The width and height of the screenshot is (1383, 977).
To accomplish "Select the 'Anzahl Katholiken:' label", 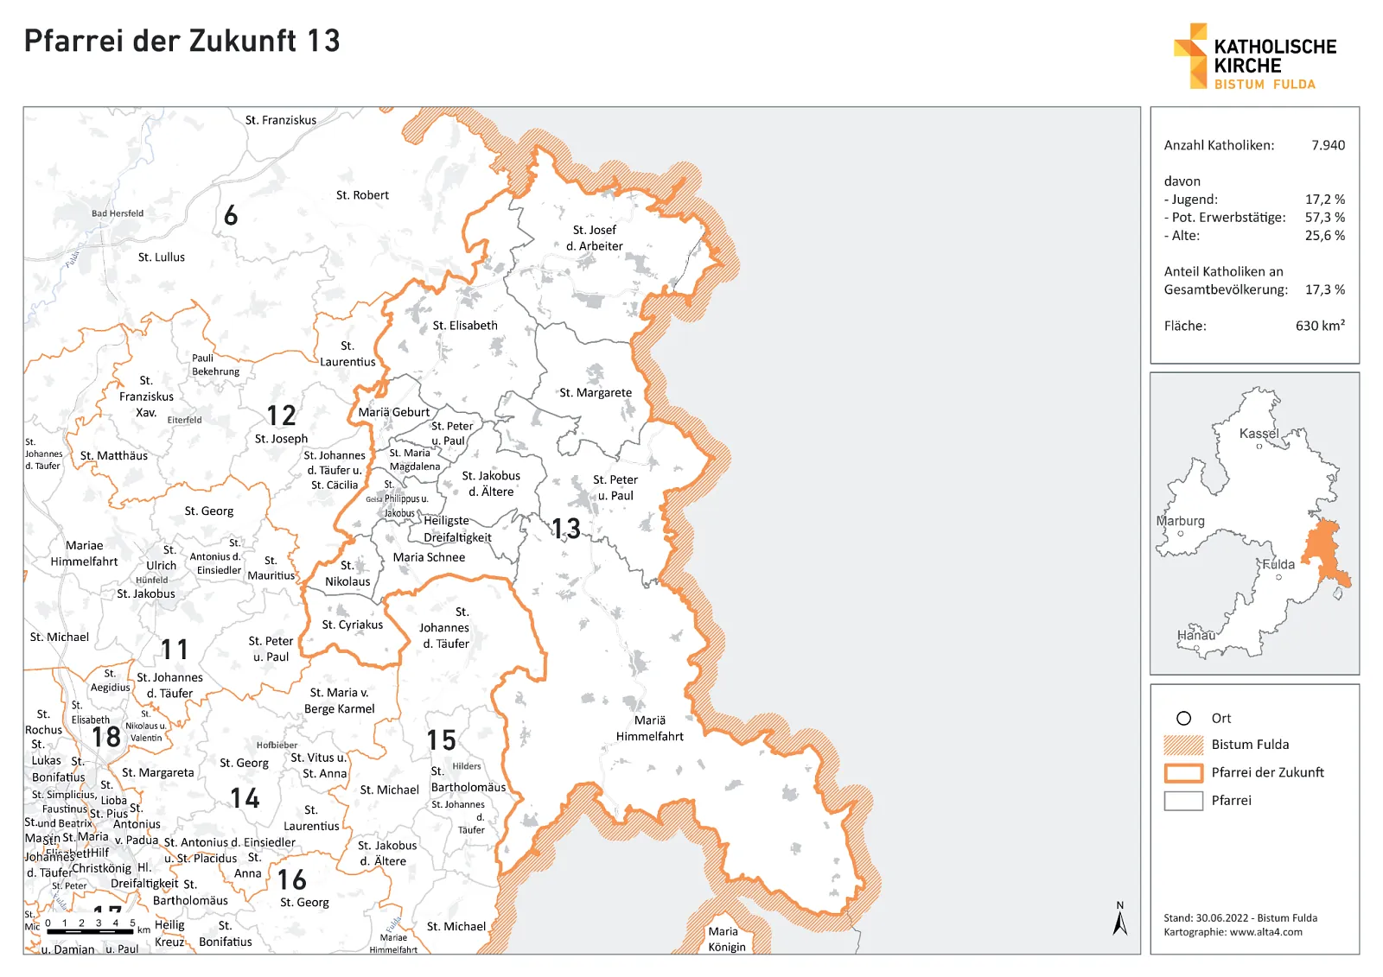I will 1219,145.
